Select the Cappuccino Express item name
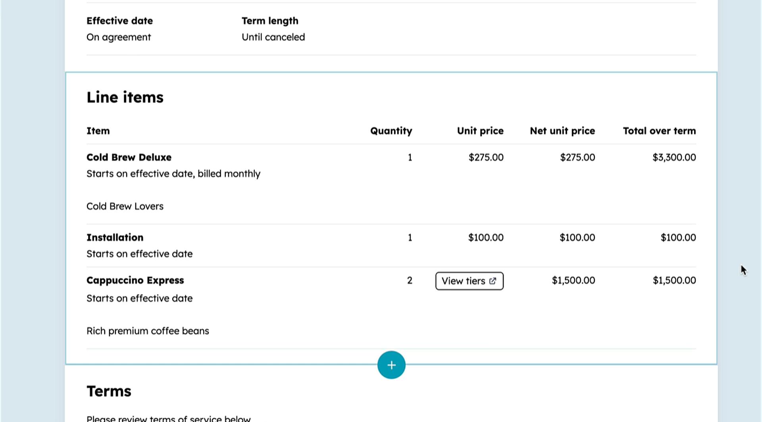 135,280
